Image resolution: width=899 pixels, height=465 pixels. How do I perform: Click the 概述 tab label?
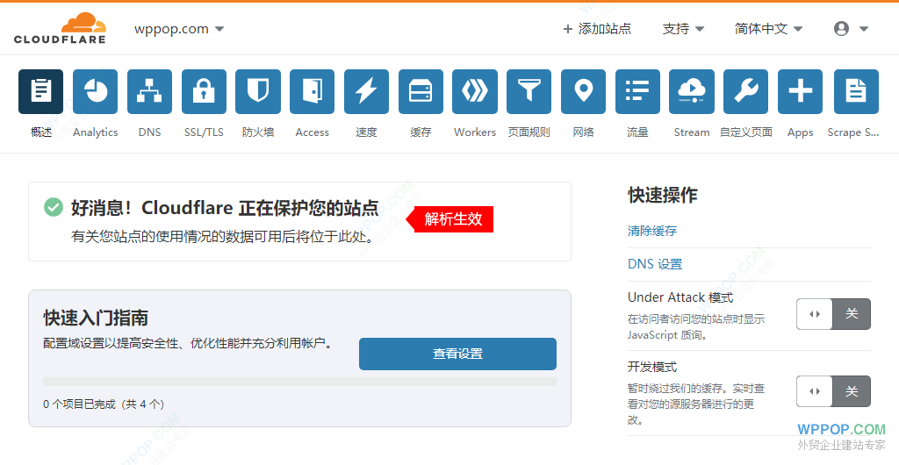click(40, 132)
